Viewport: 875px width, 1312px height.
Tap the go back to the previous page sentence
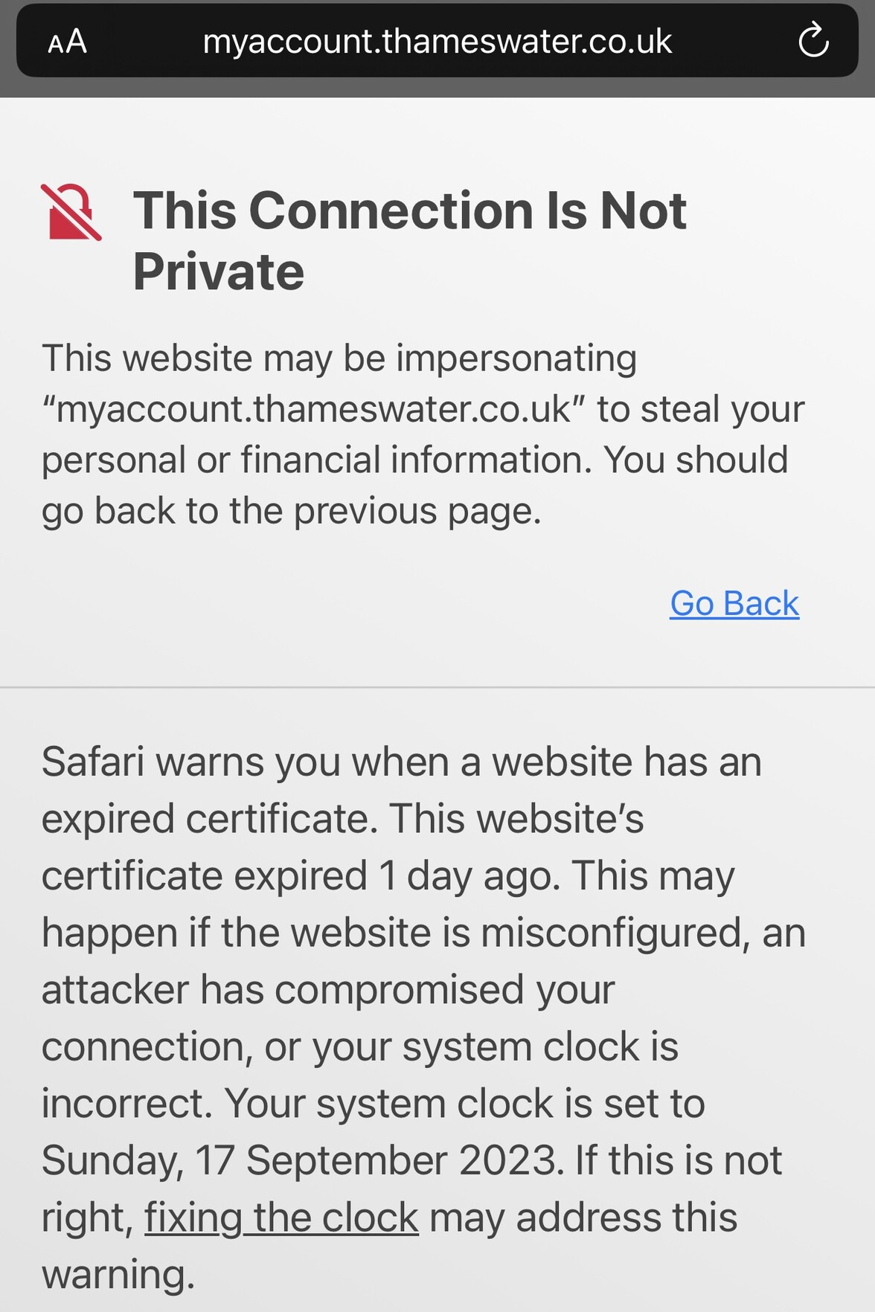pos(291,511)
